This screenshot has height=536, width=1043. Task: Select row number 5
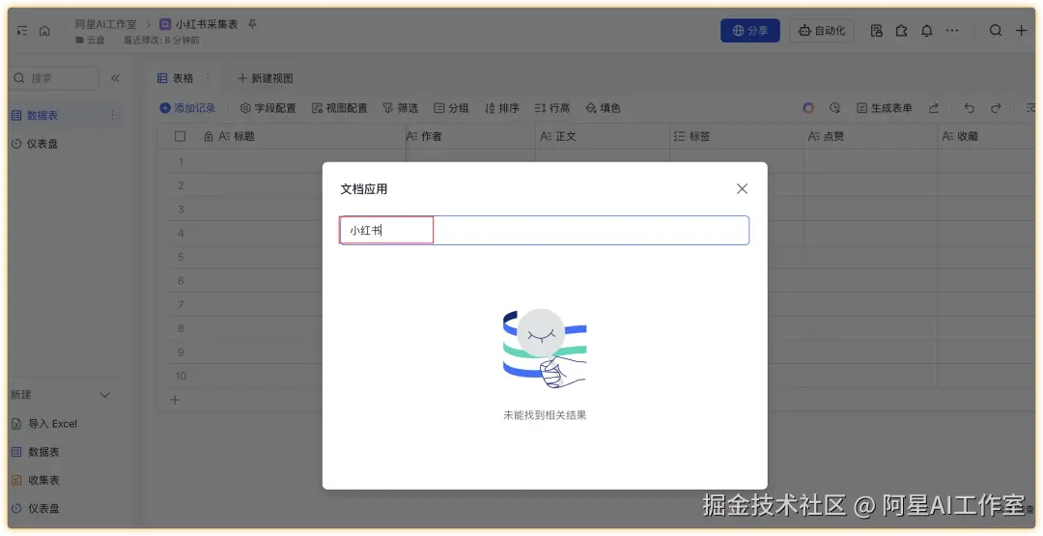pos(181,257)
